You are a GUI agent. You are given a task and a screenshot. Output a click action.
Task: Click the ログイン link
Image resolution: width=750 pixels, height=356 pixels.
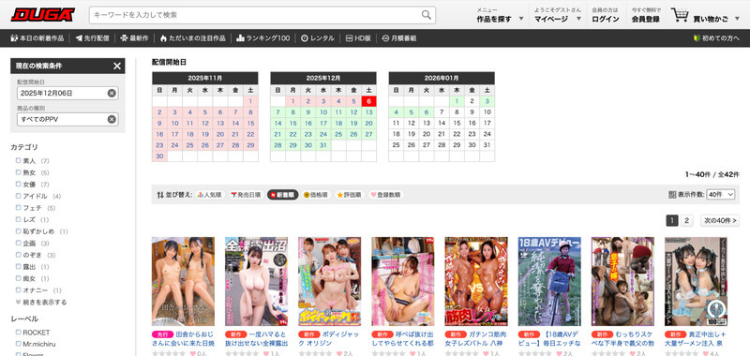point(605,19)
